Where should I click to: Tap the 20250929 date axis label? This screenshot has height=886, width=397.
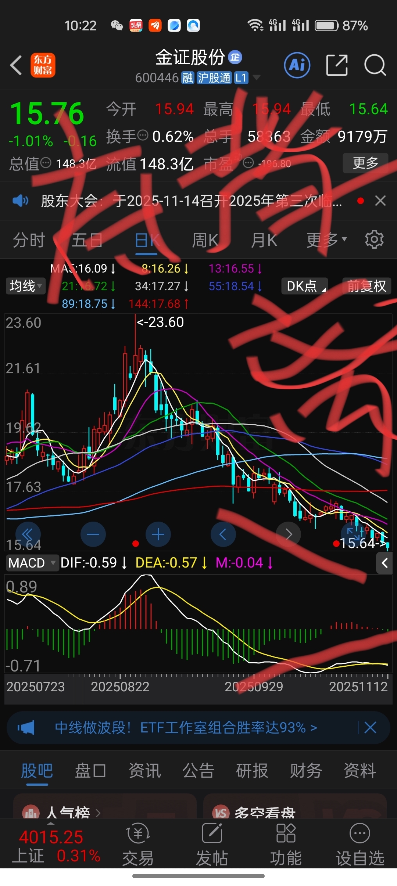point(254,687)
